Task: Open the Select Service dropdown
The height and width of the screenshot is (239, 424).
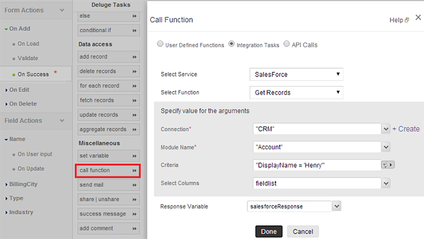Action: click(296, 75)
